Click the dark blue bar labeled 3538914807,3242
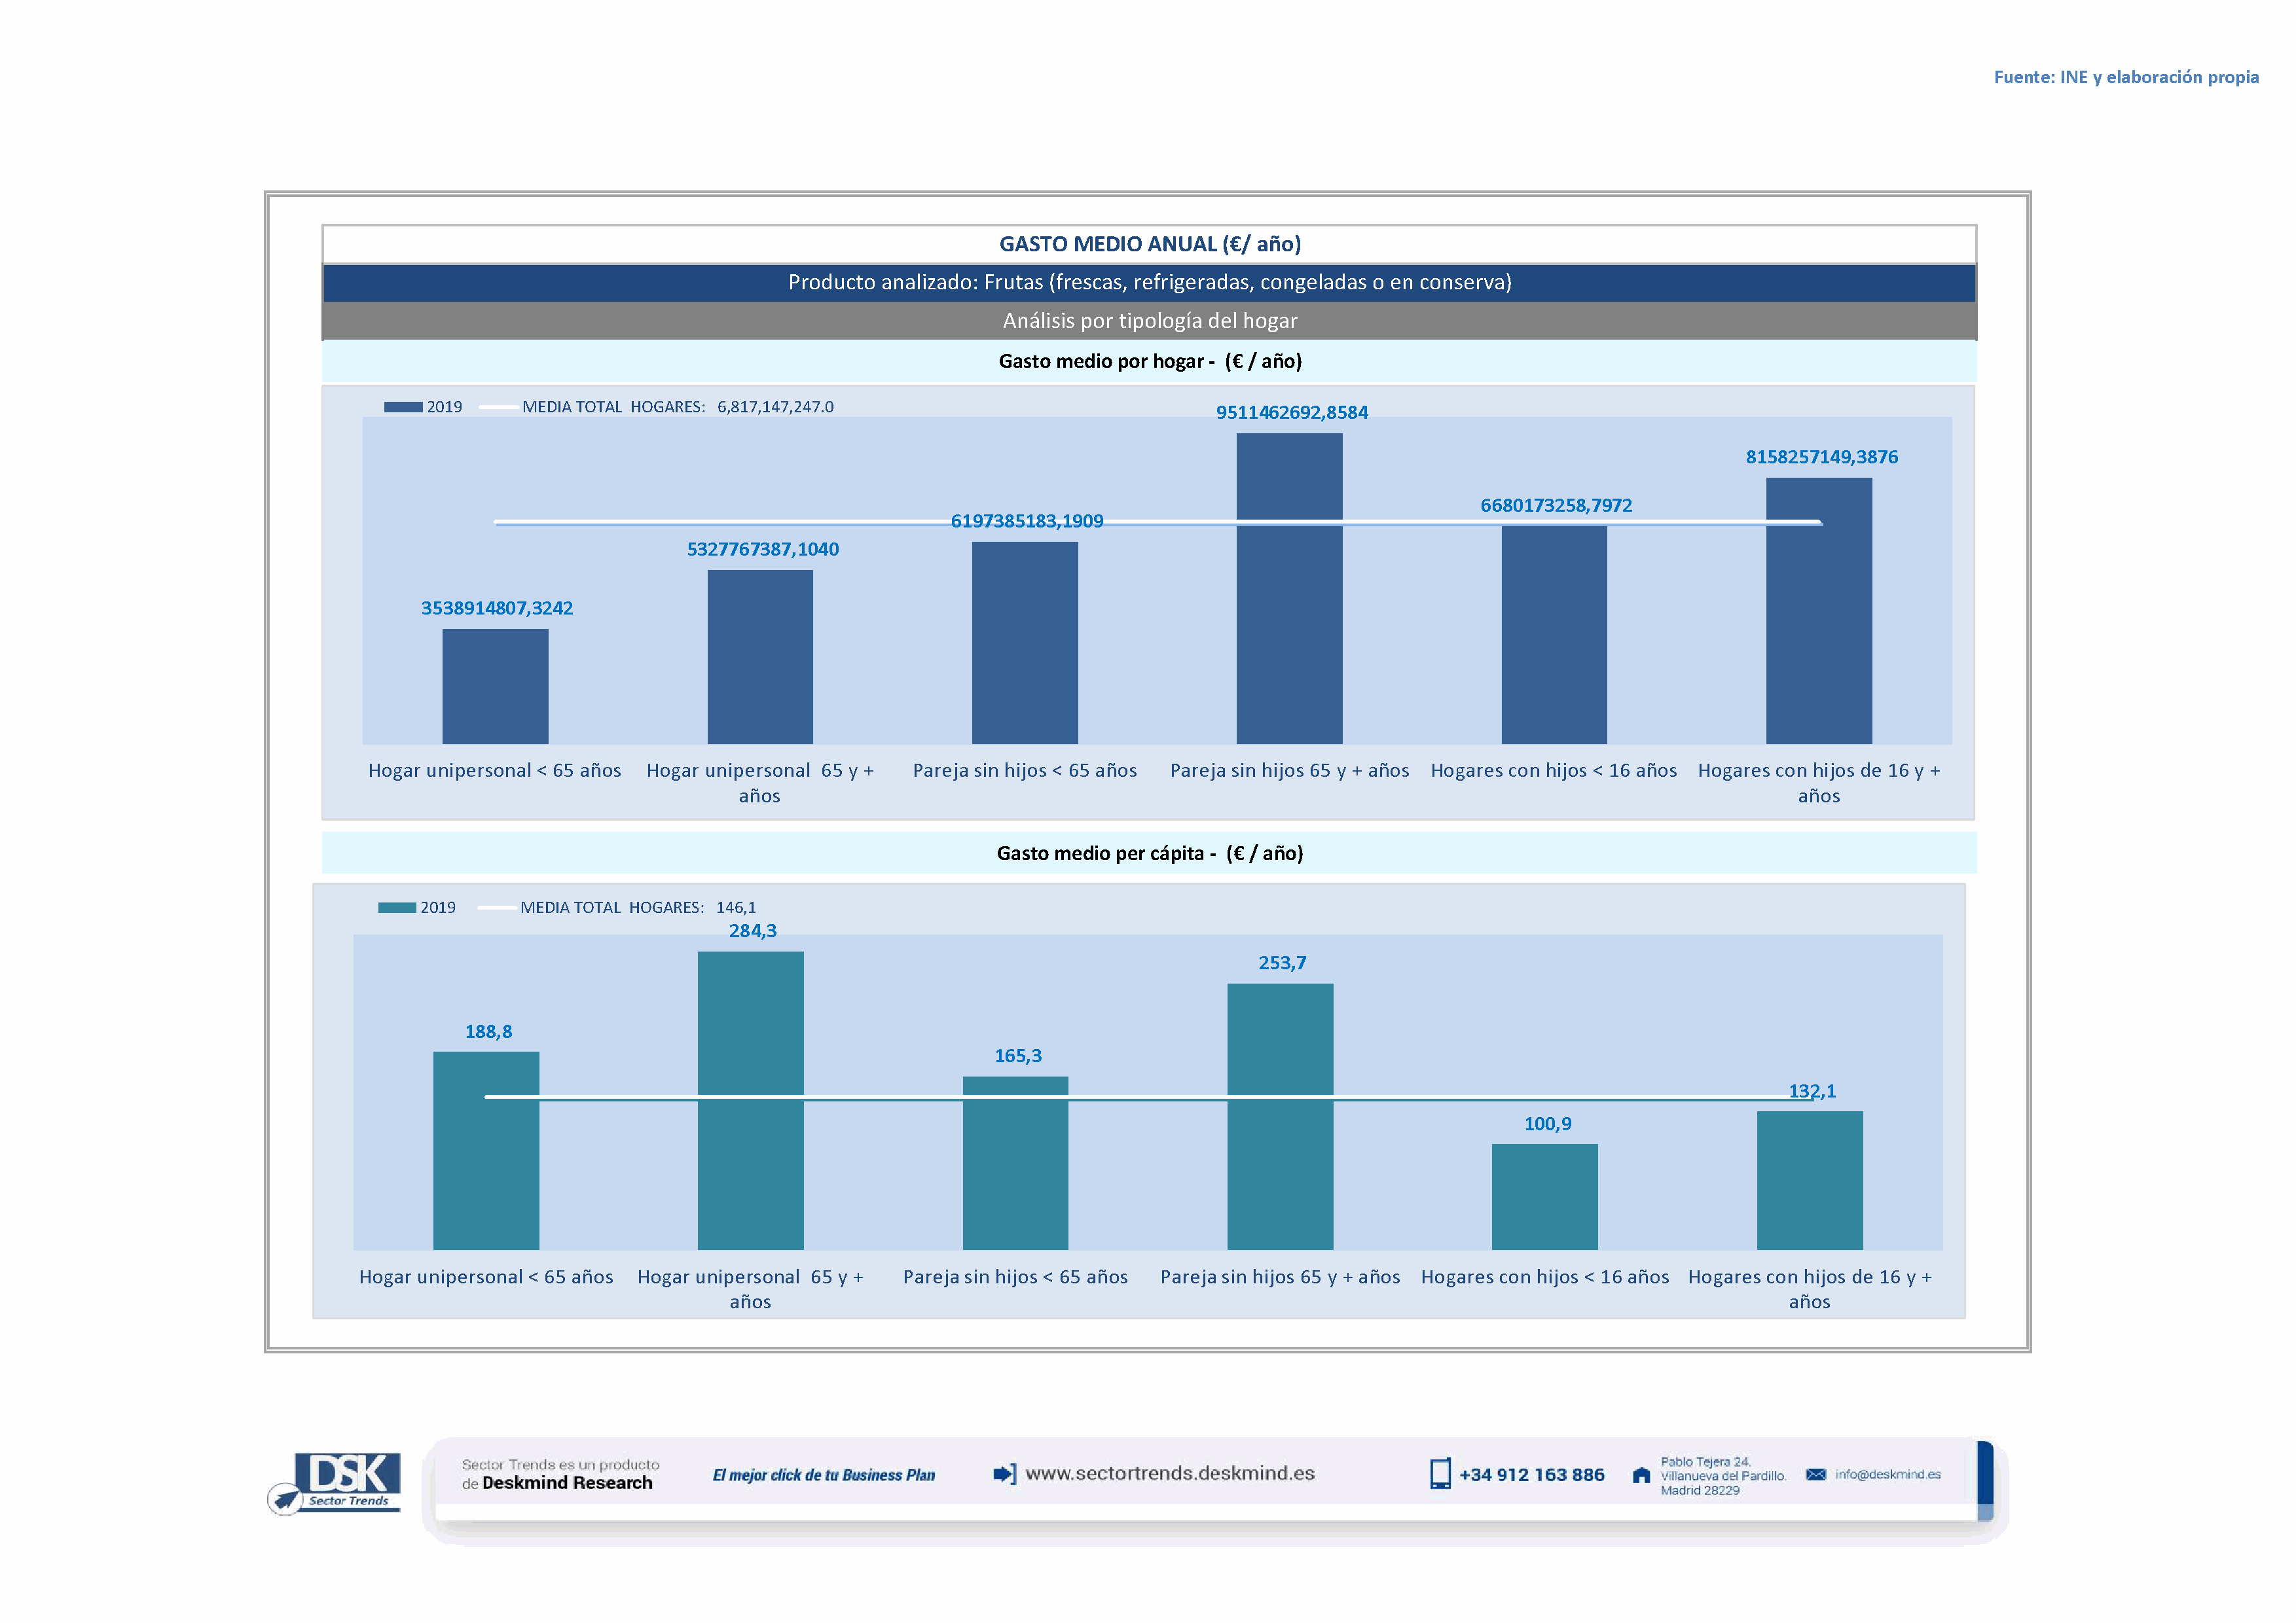This screenshot has width=2296, height=1623. [495, 686]
